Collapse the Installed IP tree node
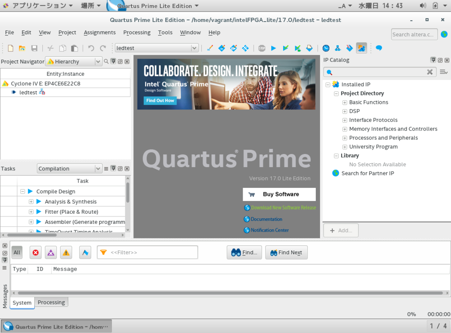The image size is (451, 333). [x=328, y=84]
